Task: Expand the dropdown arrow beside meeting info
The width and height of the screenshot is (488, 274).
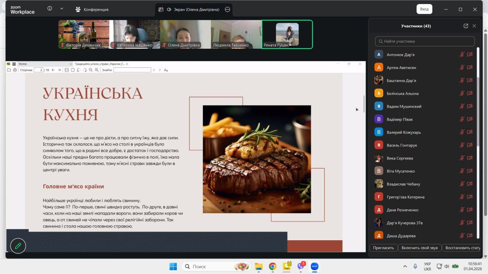Action: click(62, 9)
